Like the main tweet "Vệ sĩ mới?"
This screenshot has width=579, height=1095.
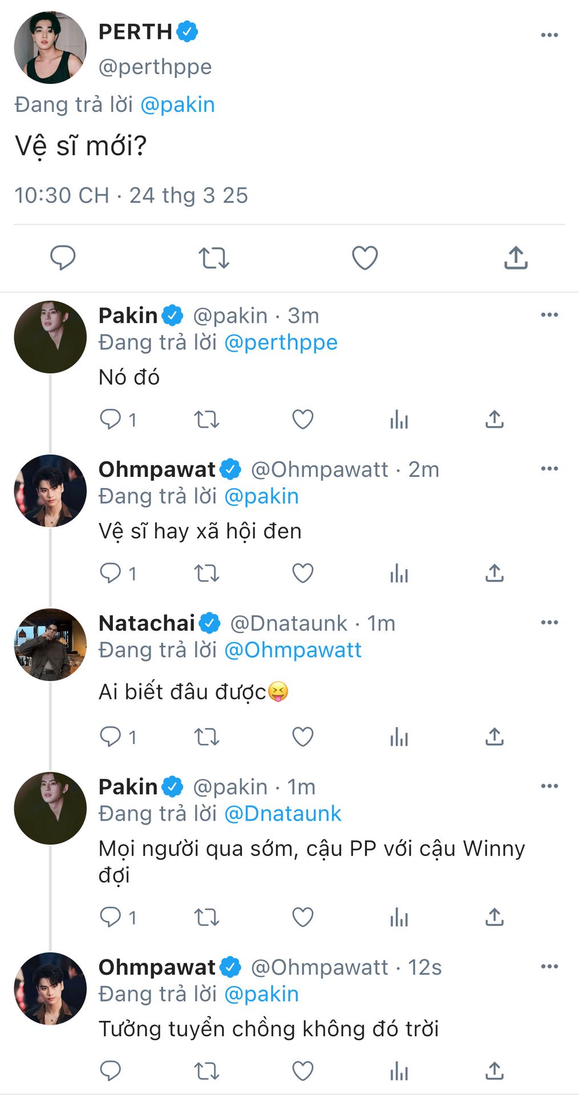[x=365, y=258]
